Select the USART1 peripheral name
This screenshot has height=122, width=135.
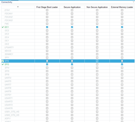click(x=8, y=98)
